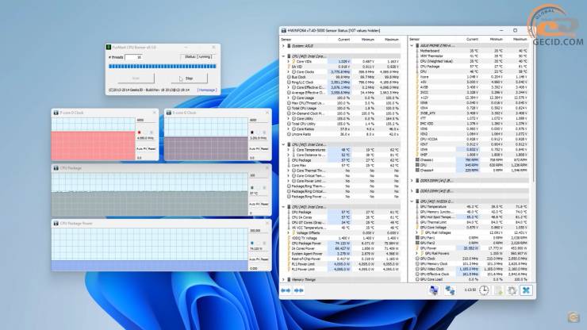Click the threads count field in FurMark
Viewport: 587px width, 330px height.
click(x=133, y=57)
